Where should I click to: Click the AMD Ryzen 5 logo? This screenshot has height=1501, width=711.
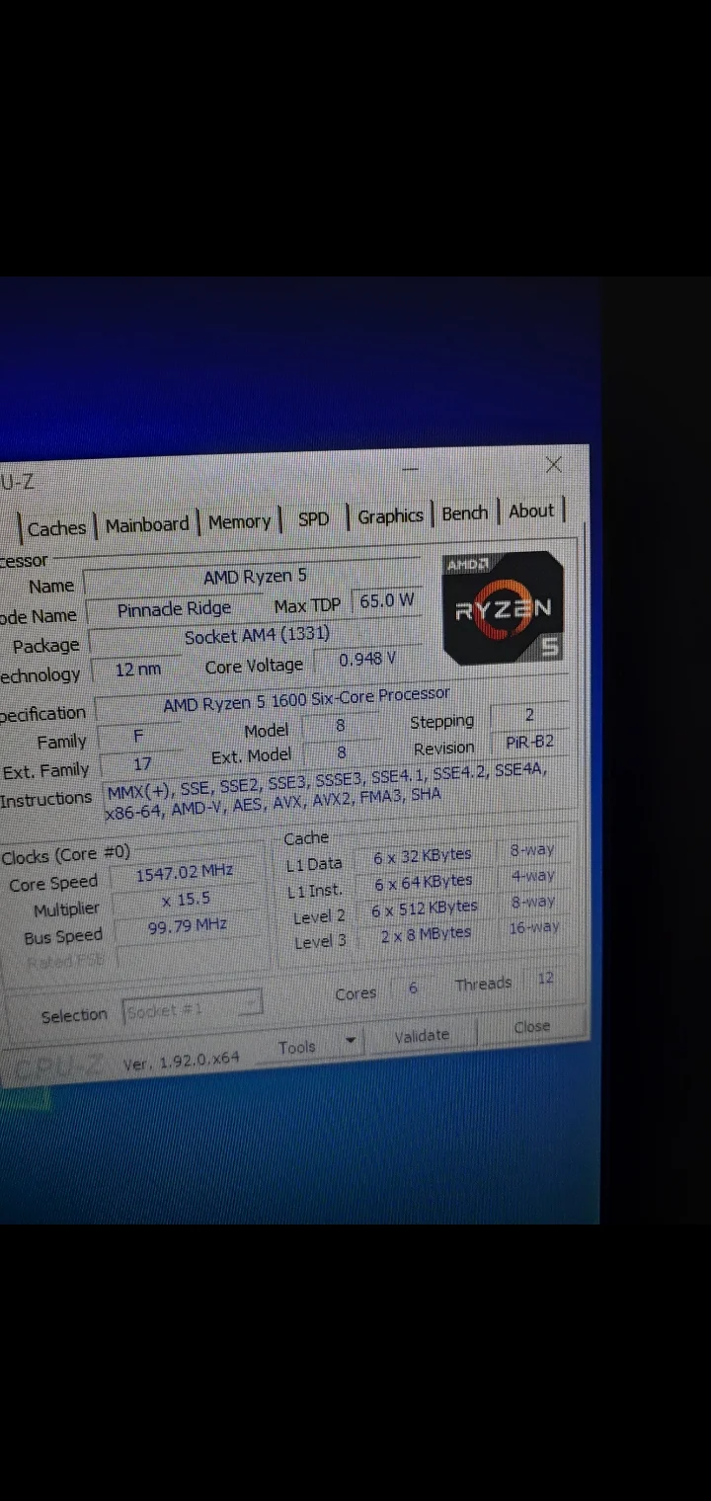pyautogui.click(x=504, y=607)
